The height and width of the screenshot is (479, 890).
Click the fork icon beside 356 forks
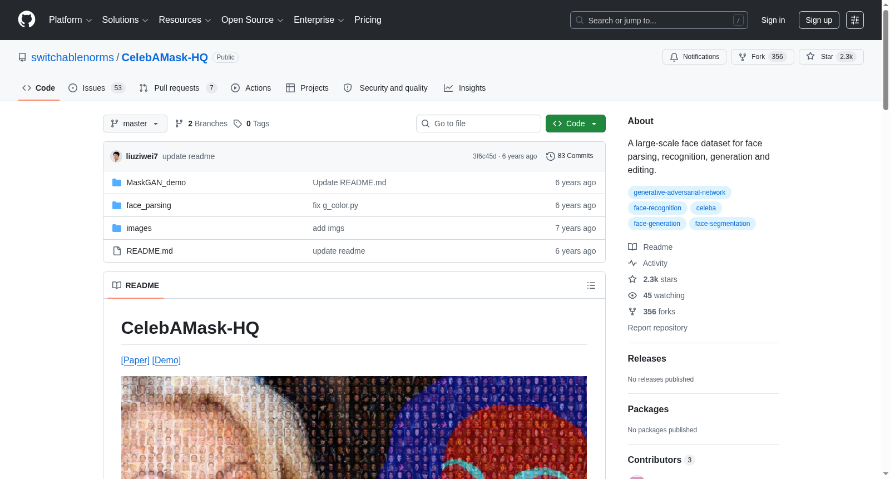632,312
